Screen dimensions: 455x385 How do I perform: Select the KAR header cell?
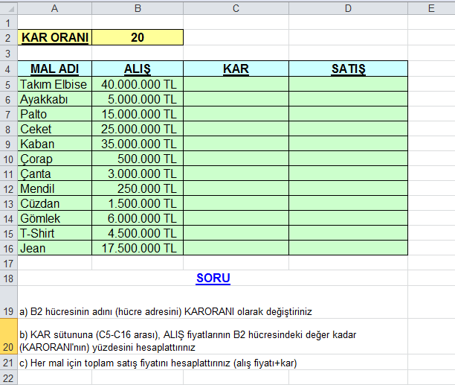click(x=235, y=69)
